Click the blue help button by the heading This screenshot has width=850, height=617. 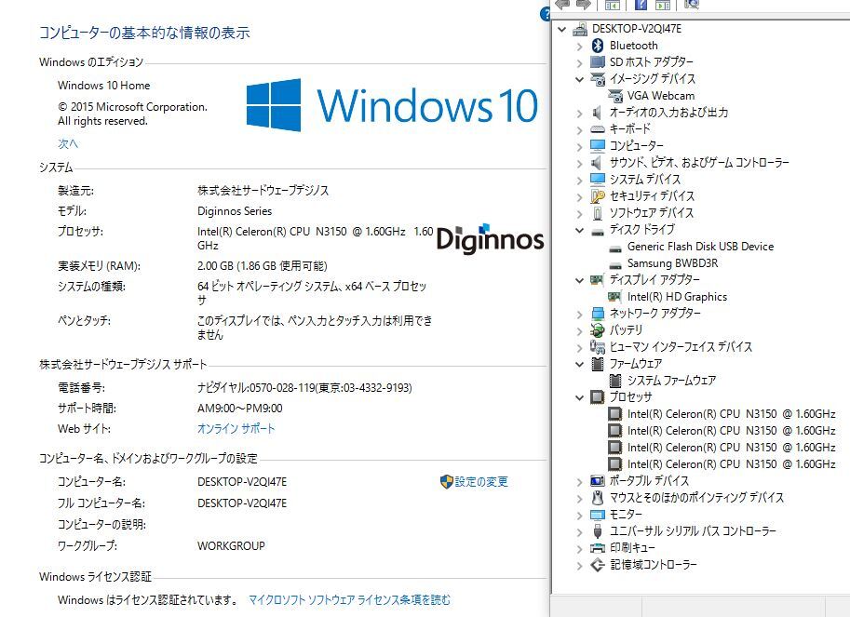click(545, 15)
